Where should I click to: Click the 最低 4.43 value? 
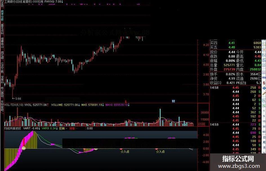click(x=258, y=61)
